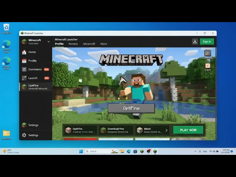The image size is (236, 177).
Task: Click the microphone icon in system tray
Action: click(x=200, y=152)
